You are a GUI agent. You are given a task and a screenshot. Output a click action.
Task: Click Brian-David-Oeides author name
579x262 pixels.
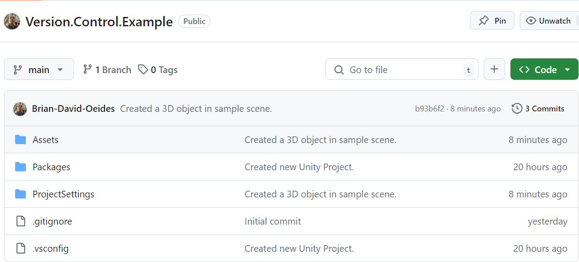pyautogui.click(x=73, y=109)
